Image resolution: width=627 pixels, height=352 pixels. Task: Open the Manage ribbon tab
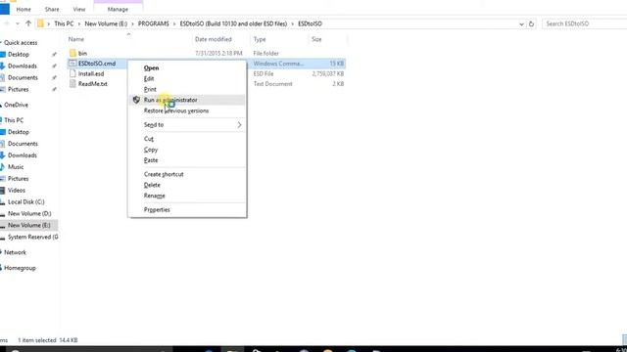(x=118, y=9)
